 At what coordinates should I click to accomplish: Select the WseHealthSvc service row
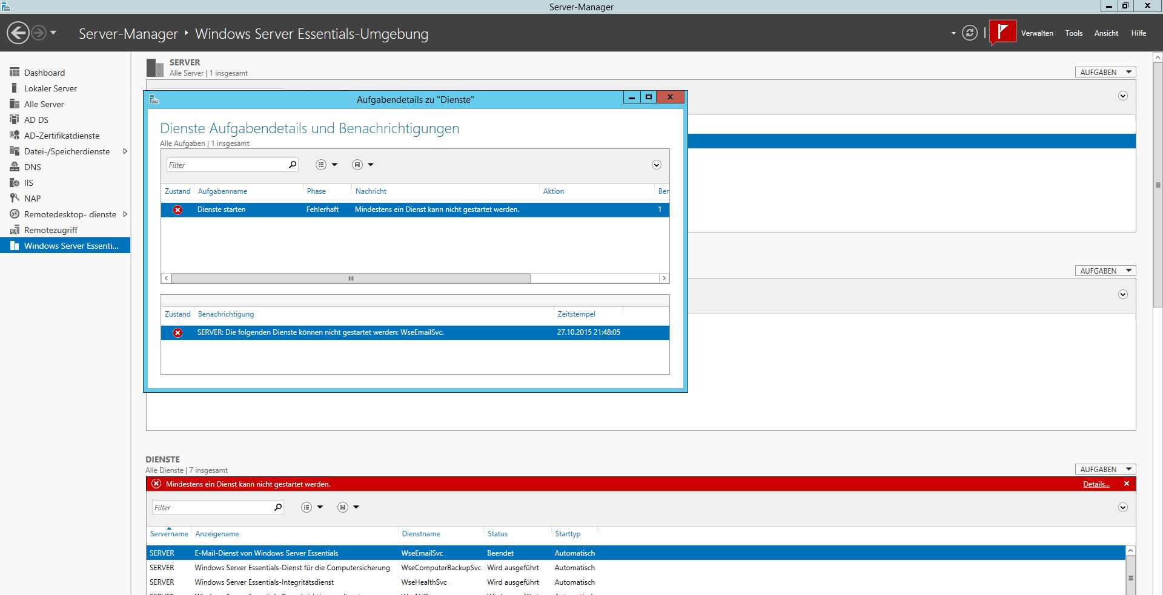(635, 582)
